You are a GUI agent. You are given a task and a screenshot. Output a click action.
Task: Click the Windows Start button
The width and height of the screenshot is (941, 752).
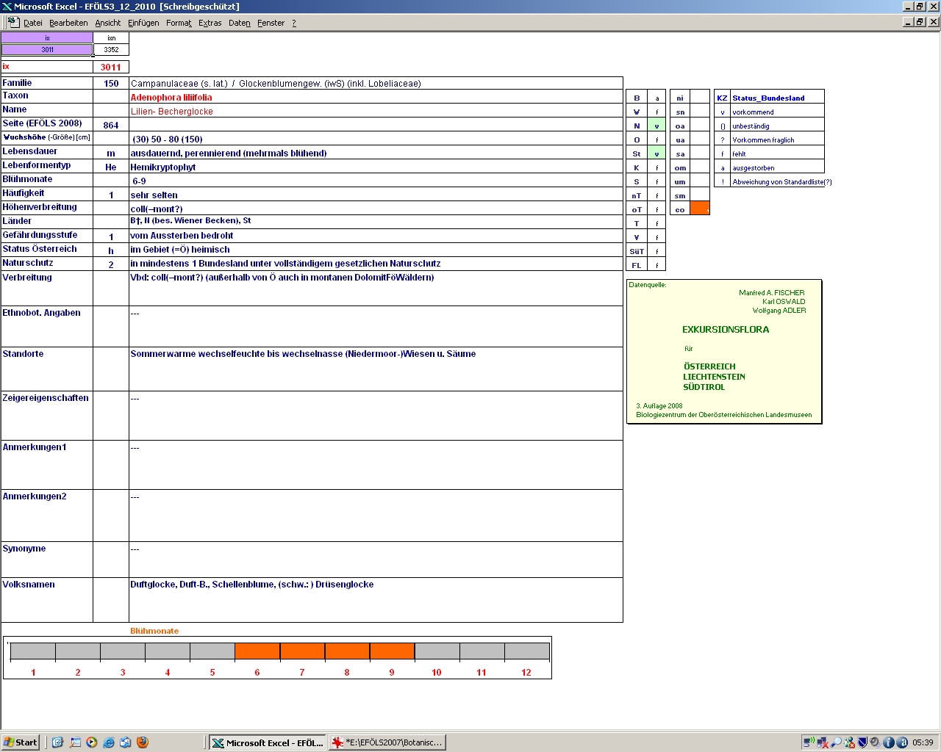tap(21, 742)
